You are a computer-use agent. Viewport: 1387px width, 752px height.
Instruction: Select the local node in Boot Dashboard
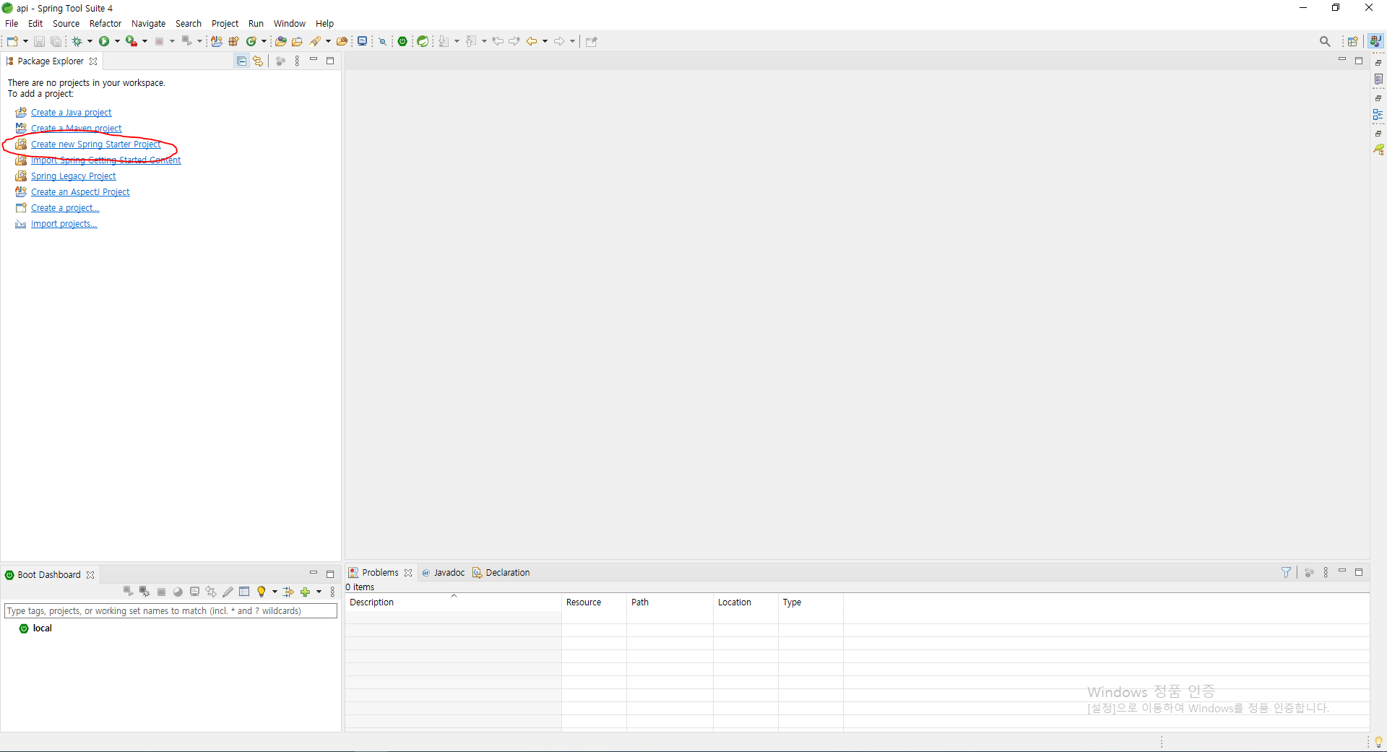point(42,628)
